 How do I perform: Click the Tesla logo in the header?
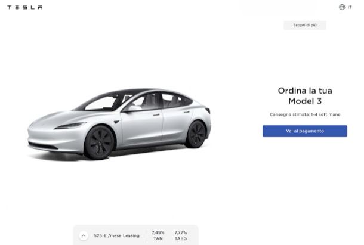click(25, 7)
